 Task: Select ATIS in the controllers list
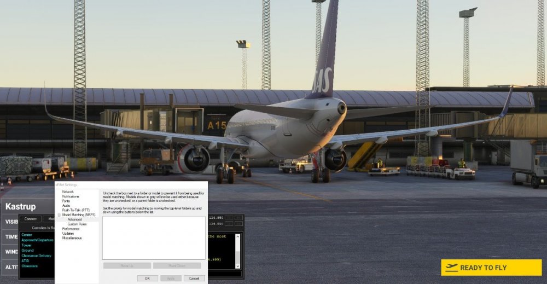25,261
